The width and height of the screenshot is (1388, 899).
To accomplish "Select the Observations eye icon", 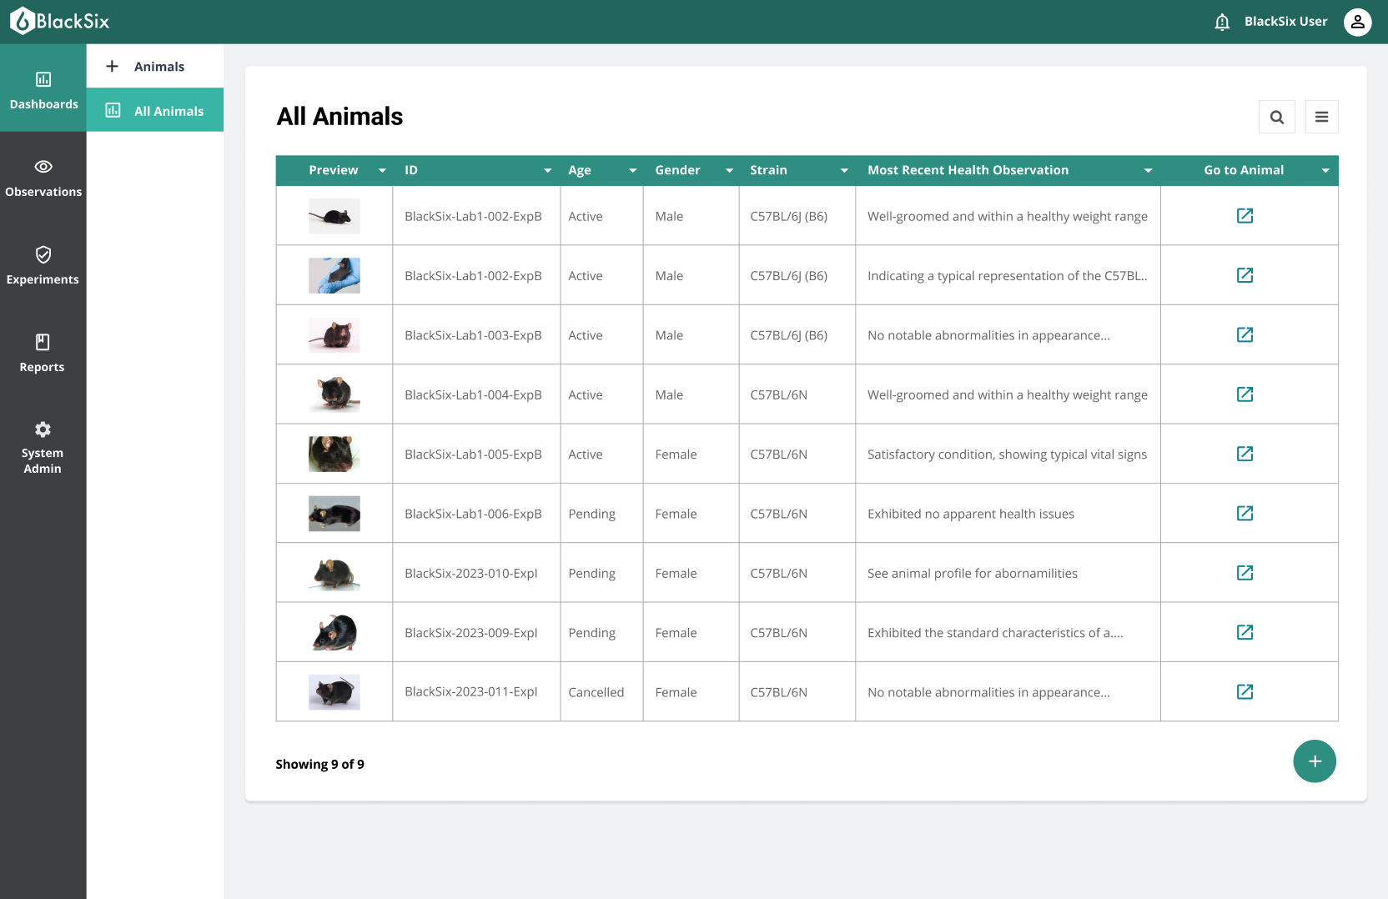I will [43, 177].
